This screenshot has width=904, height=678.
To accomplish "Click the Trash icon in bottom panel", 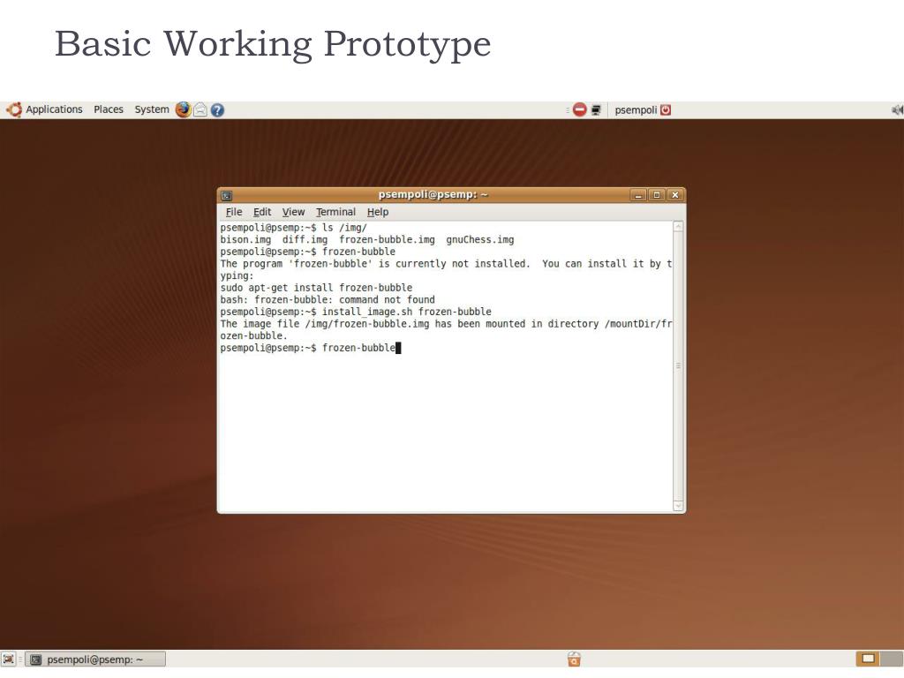I will [x=574, y=659].
